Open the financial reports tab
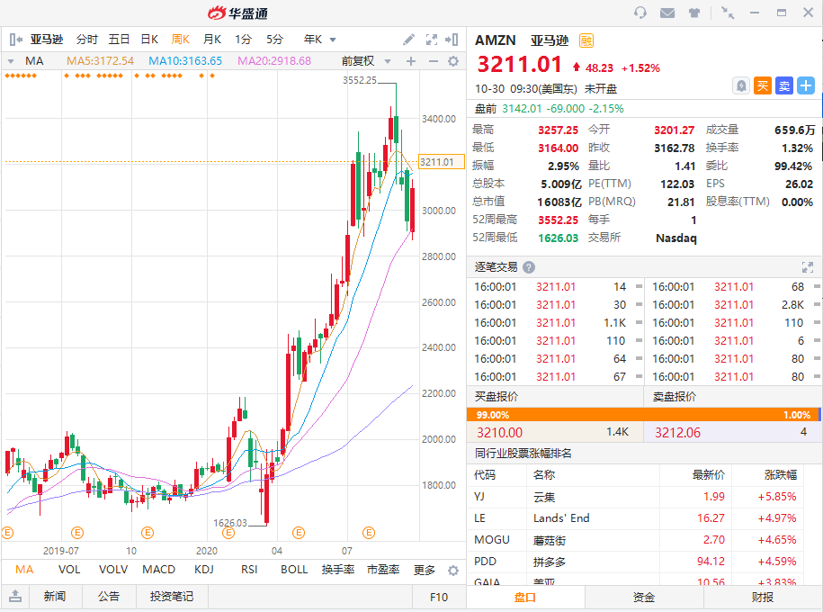Screen dimensions: 823x612 click(763, 598)
